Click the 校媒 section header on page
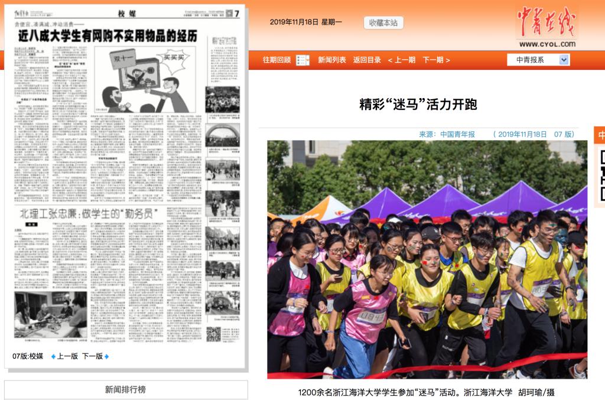Viewport: 605px width, 400px height. coord(127,14)
